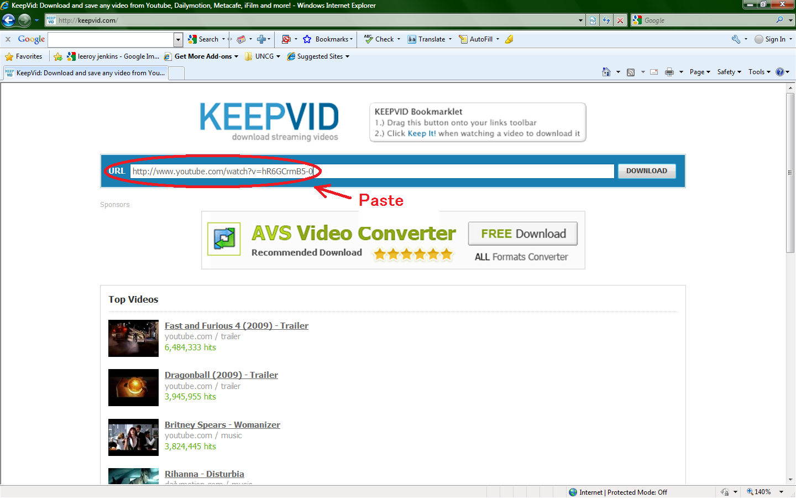The image size is (796, 498).
Task: Click the FREE Download ad button
Action: pos(523,234)
